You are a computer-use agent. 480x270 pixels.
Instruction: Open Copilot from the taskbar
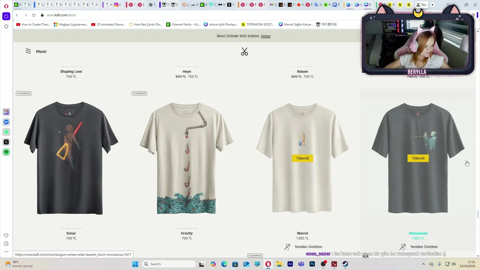pyautogui.click(x=213, y=264)
